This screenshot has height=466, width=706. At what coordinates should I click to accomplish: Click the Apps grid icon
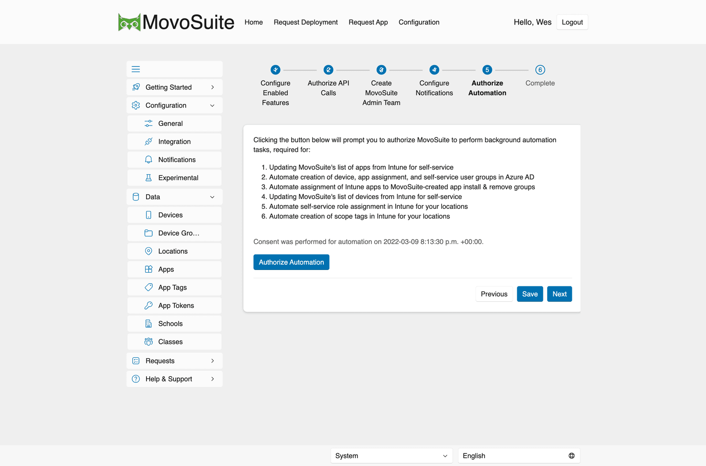pos(149,269)
